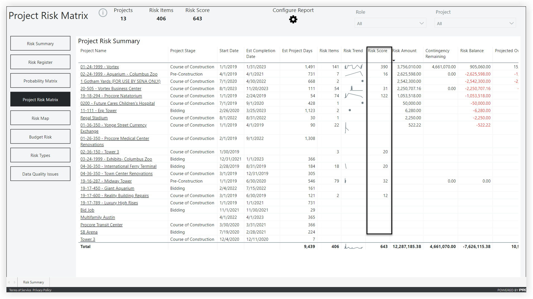
Task: Open Risk Types page
Action: point(40,155)
